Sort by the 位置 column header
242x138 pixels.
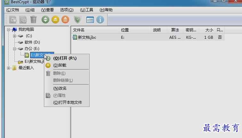pos(135,30)
